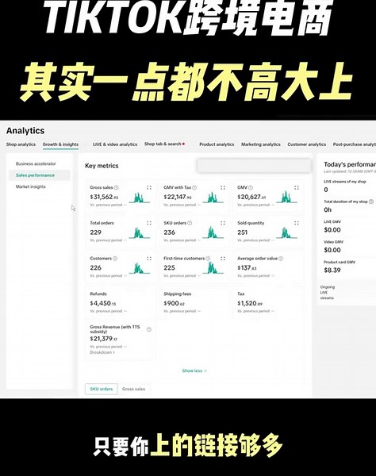376x476 pixels.
Task: Open Average order value info icon
Action: click(281, 259)
